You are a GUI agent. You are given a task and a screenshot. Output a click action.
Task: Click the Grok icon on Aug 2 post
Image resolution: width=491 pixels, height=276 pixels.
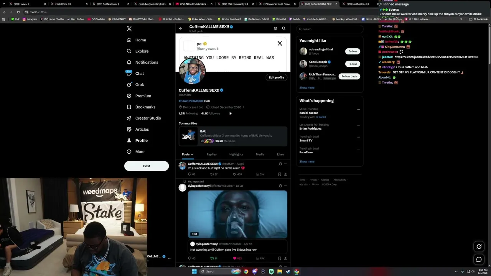(x=280, y=164)
